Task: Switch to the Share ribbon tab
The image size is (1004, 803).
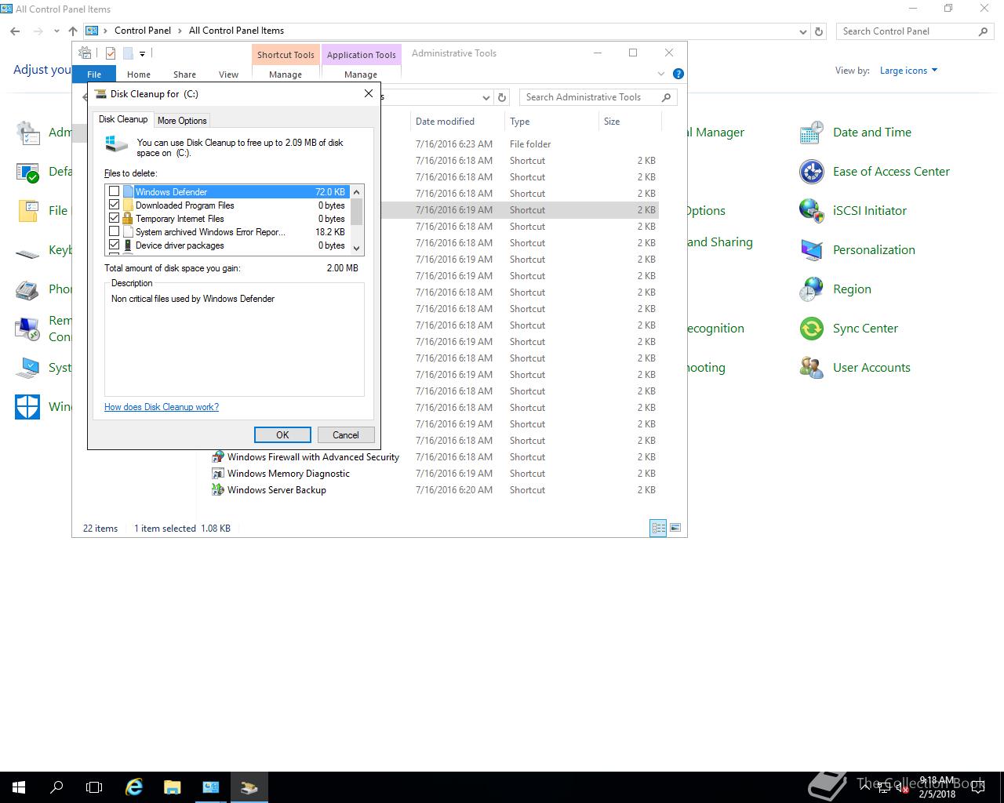Action: click(184, 74)
